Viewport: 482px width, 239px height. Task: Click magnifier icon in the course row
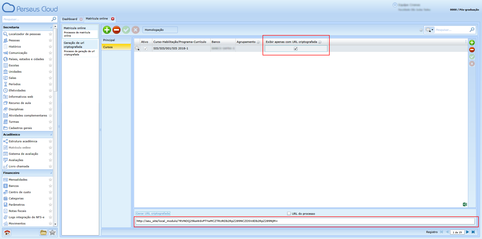pyautogui.click(x=137, y=48)
